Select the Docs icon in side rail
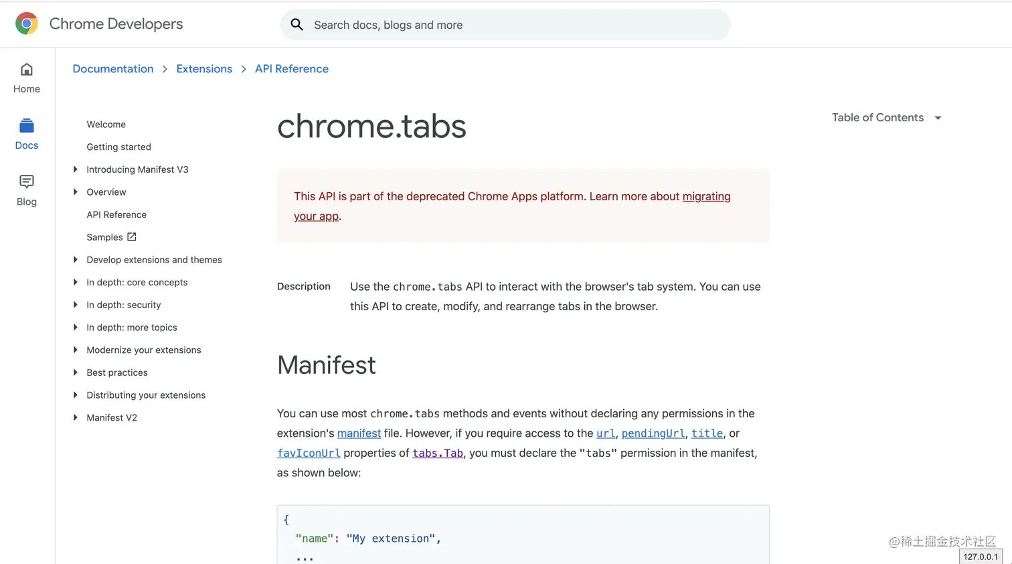Image resolution: width=1012 pixels, height=564 pixels. (27, 126)
